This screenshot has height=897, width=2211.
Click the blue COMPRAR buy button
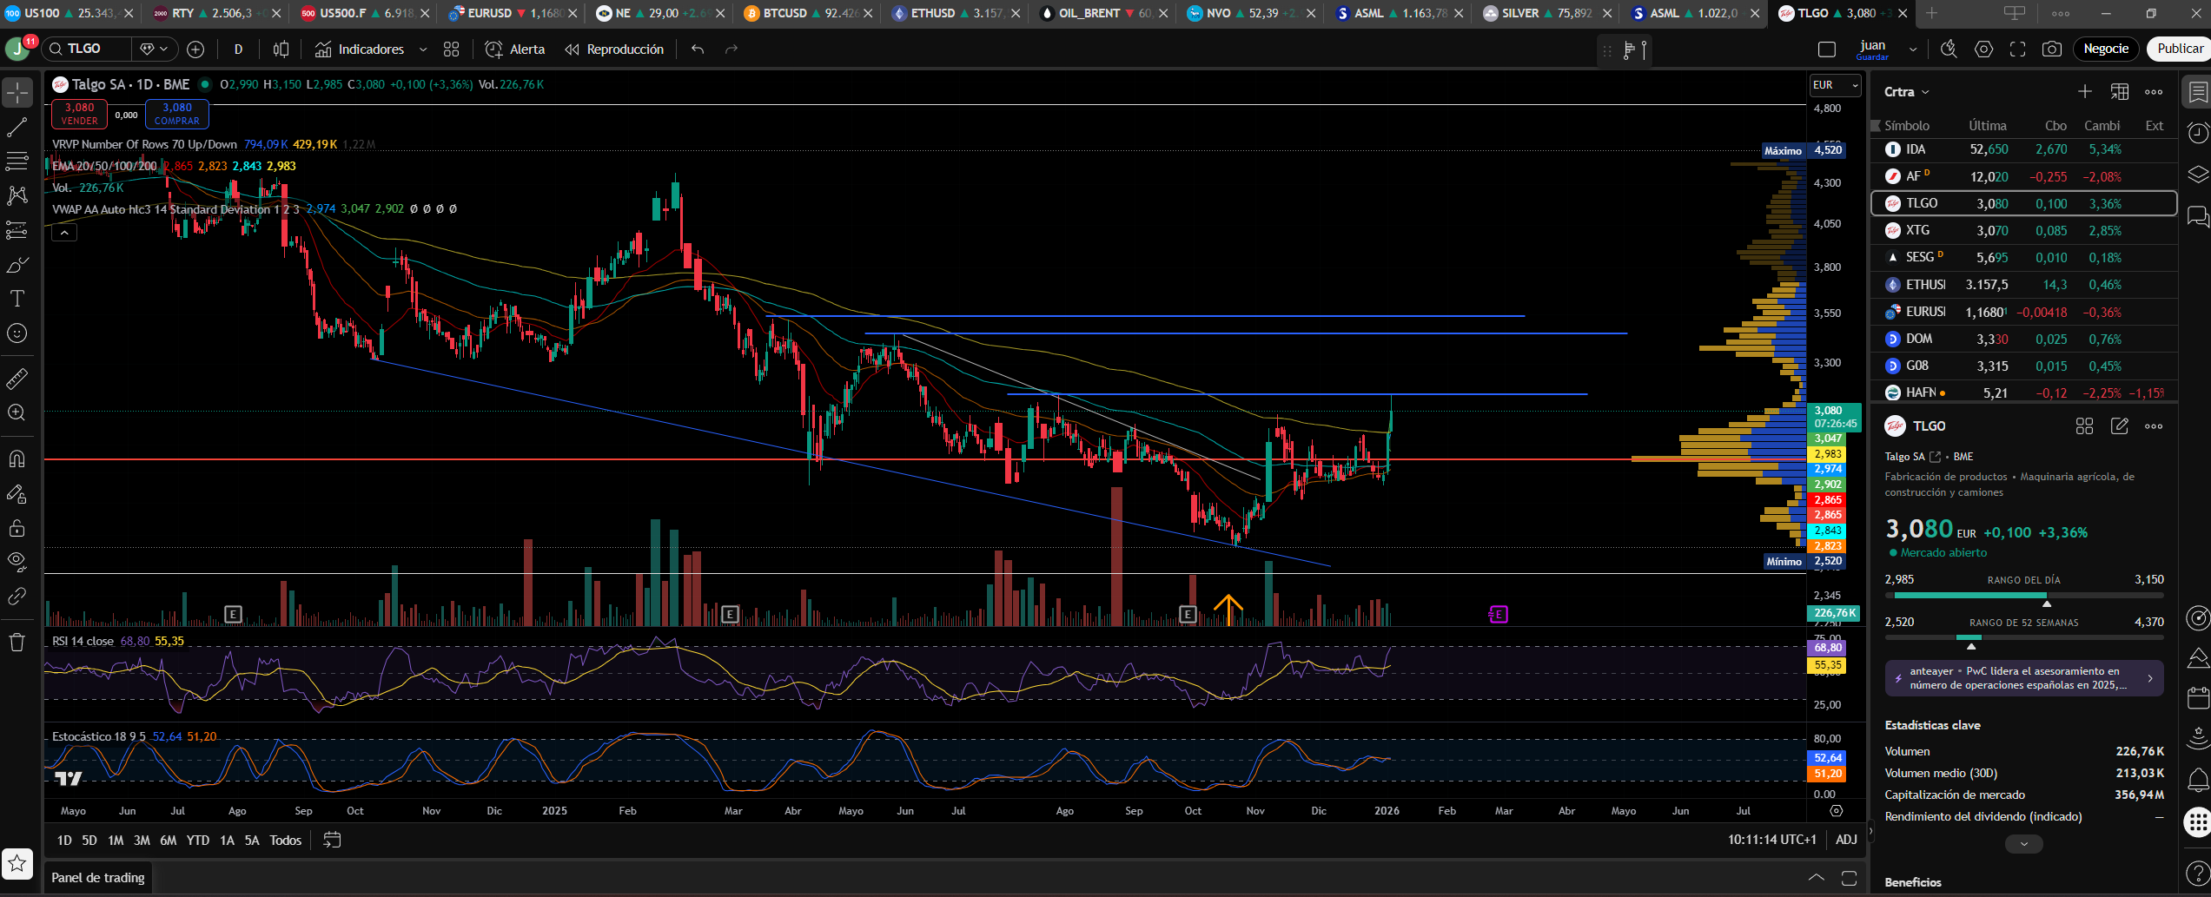click(177, 114)
